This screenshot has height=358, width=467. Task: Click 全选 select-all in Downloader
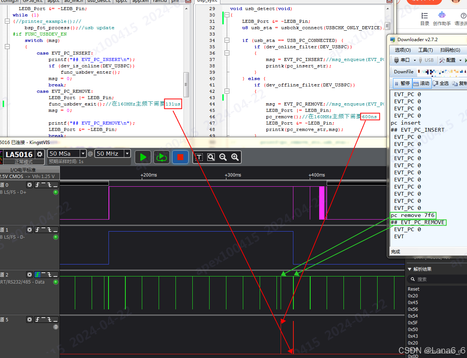[x=441, y=83]
